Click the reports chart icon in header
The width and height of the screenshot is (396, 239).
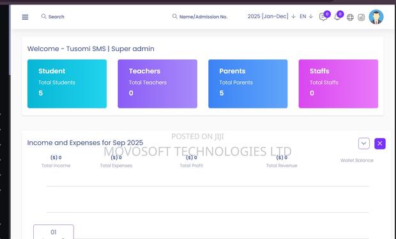pyautogui.click(x=362, y=17)
